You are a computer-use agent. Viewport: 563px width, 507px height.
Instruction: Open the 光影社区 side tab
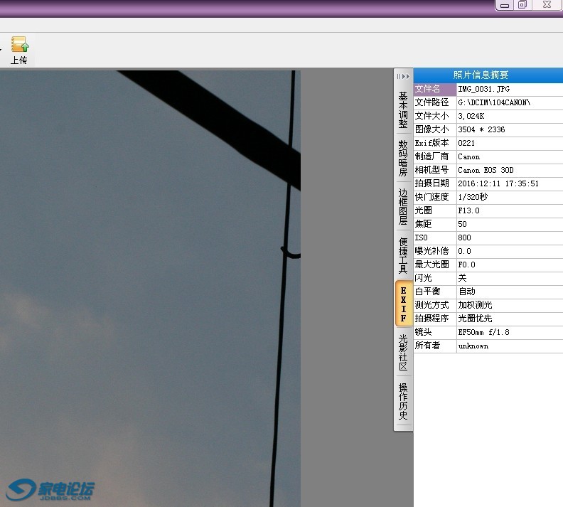pos(403,352)
